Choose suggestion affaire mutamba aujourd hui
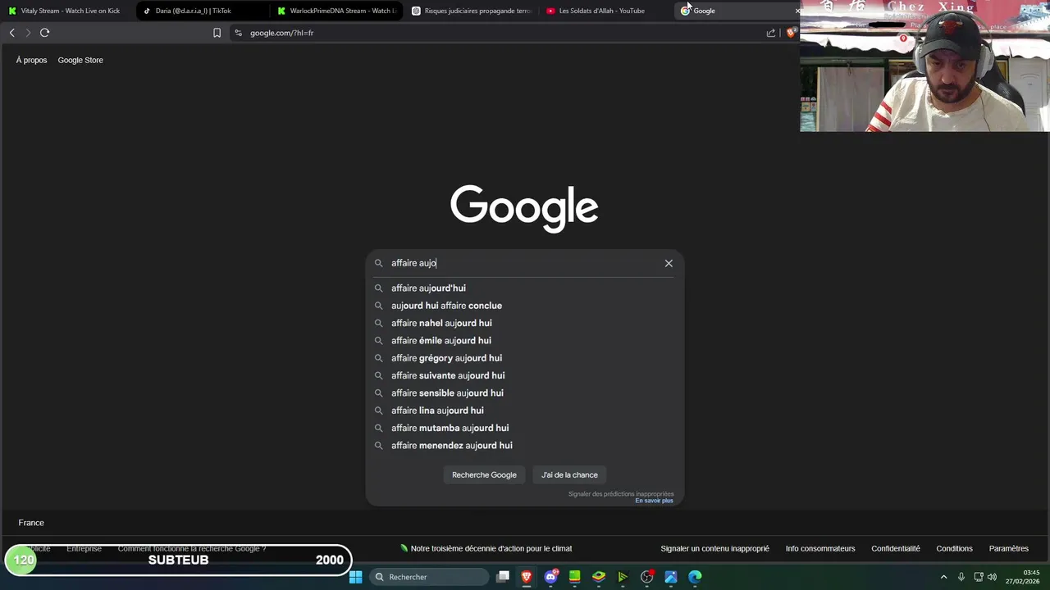The height and width of the screenshot is (590, 1050). click(524, 428)
